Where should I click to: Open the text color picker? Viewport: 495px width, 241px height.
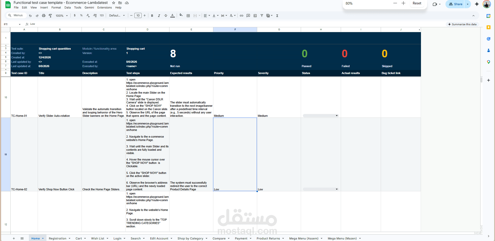pos(173,16)
